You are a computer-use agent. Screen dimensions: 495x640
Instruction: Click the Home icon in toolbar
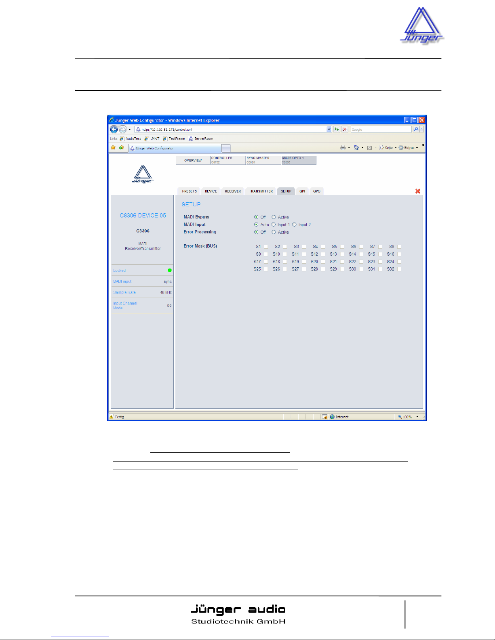pos(356,148)
